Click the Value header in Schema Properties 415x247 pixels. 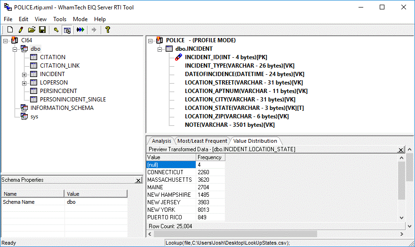pos(96,194)
